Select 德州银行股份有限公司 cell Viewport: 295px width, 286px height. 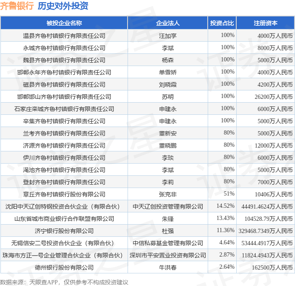click(x=64, y=267)
